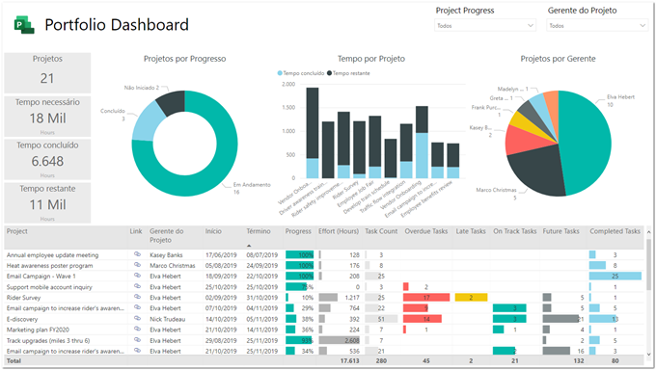Screen dimensions: 656x370
Task: Click the Tempo necessário 18 Mil card
Action: [47, 117]
